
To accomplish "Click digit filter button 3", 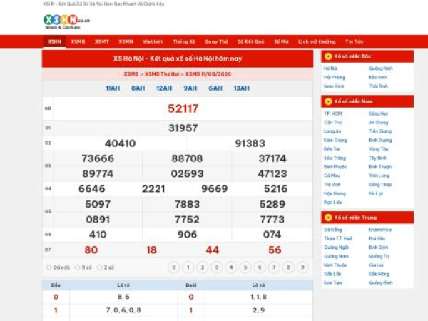I will click(x=217, y=267).
